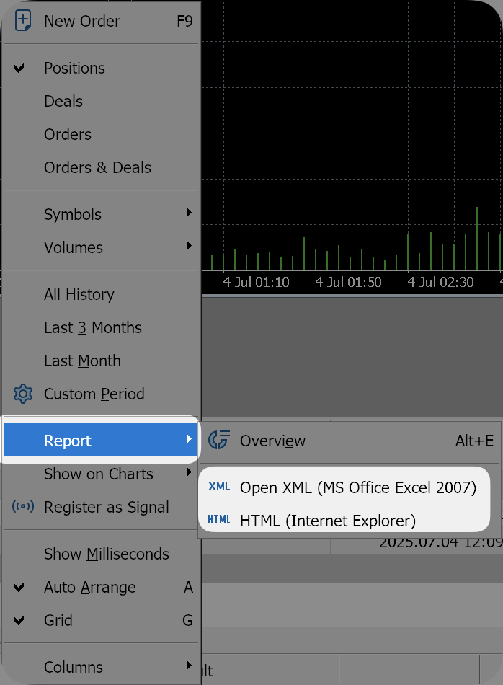The height and width of the screenshot is (685, 503).
Task: Expand the Volumes submenu arrow
Action: (189, 247)
